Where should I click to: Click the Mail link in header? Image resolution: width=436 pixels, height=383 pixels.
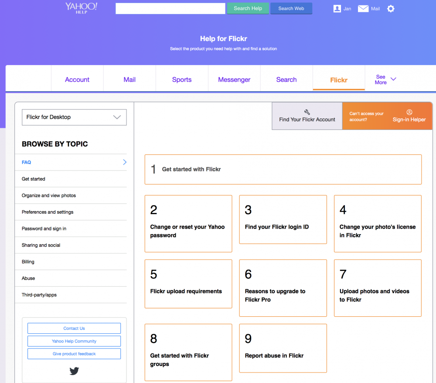click(375, 9)
